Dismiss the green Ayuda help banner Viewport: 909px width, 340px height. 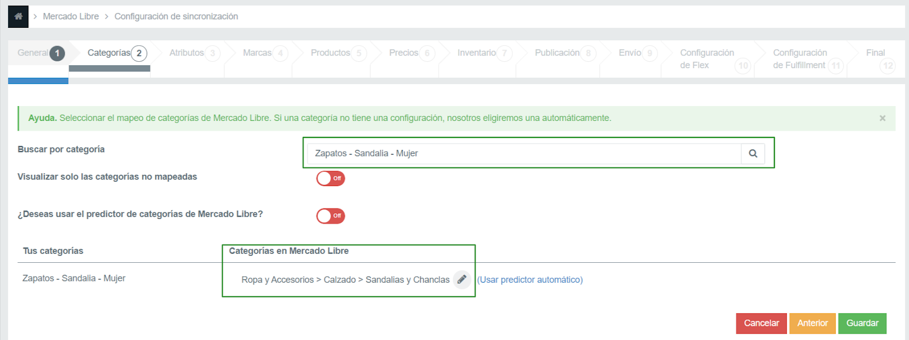(x=882, y=118)
